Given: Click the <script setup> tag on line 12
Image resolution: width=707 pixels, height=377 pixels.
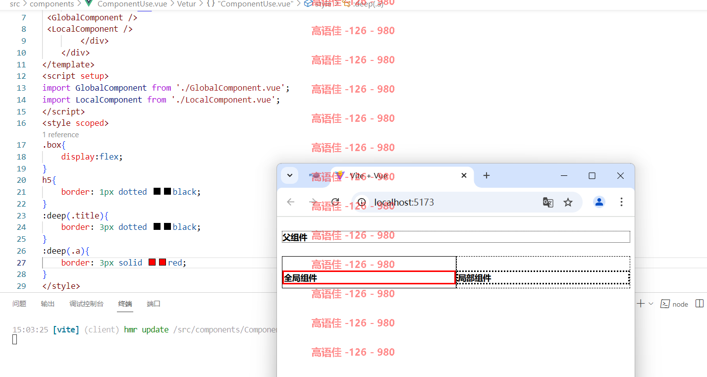Looking at the screenshot, I should point(75,76).
